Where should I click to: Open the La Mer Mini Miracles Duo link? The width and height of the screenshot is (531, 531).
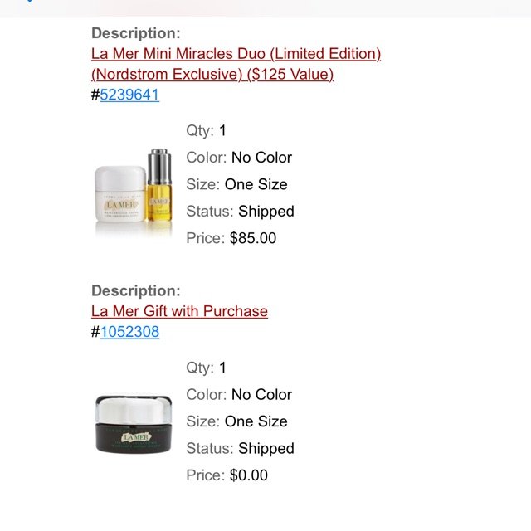click(236, 54)
